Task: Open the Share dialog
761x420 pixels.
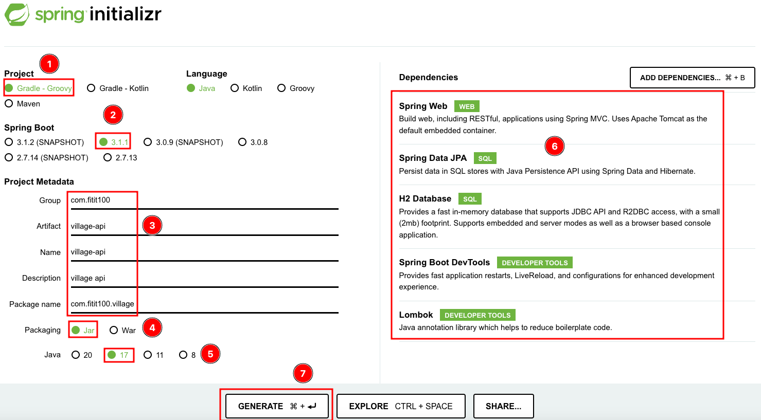Action: pos(503,406)
